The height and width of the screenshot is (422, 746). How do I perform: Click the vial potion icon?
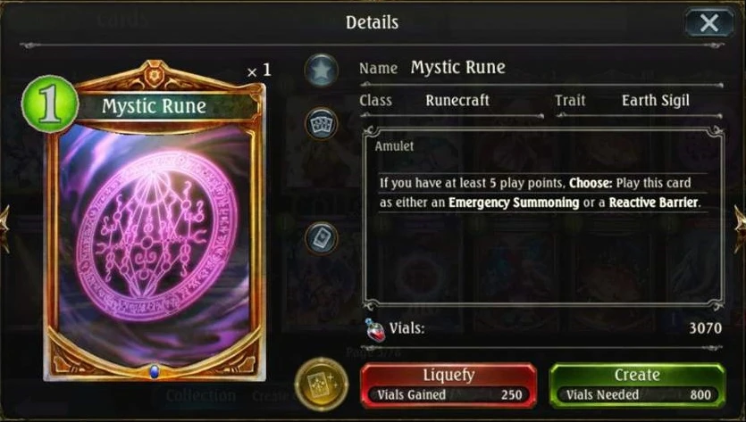375,329
